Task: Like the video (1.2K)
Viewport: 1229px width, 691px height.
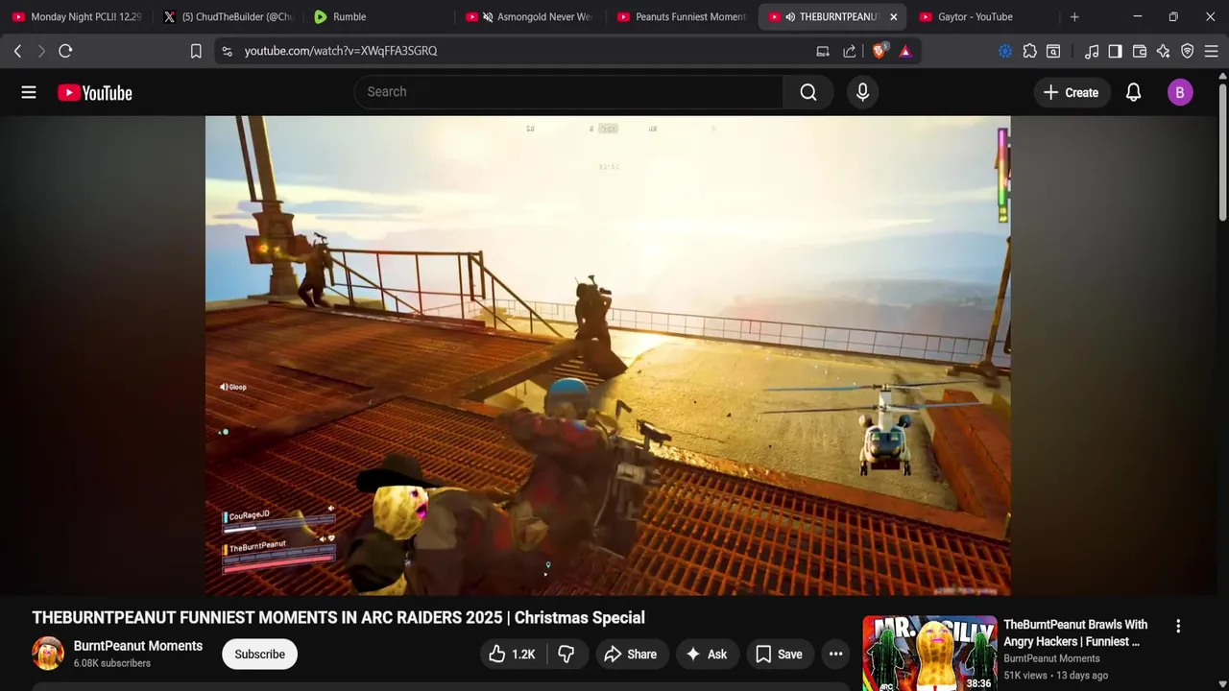Action: tap(512, 655)
